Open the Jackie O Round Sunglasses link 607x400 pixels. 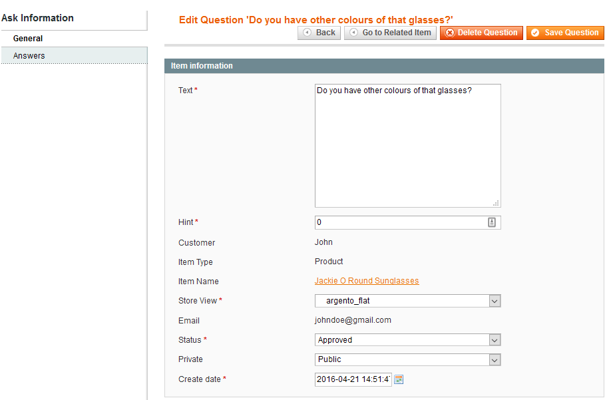[x=367, y=281]
